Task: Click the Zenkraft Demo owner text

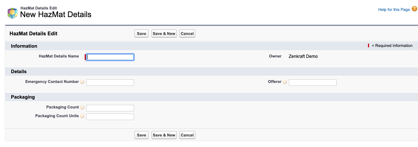Action: (303, 56)
